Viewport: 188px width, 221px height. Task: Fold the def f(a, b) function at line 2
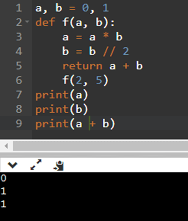point(27,21)
